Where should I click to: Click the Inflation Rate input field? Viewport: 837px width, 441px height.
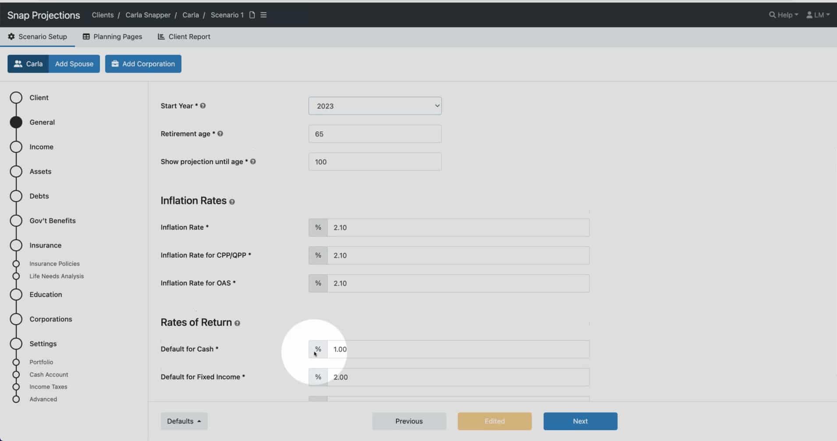coord(458,227)
